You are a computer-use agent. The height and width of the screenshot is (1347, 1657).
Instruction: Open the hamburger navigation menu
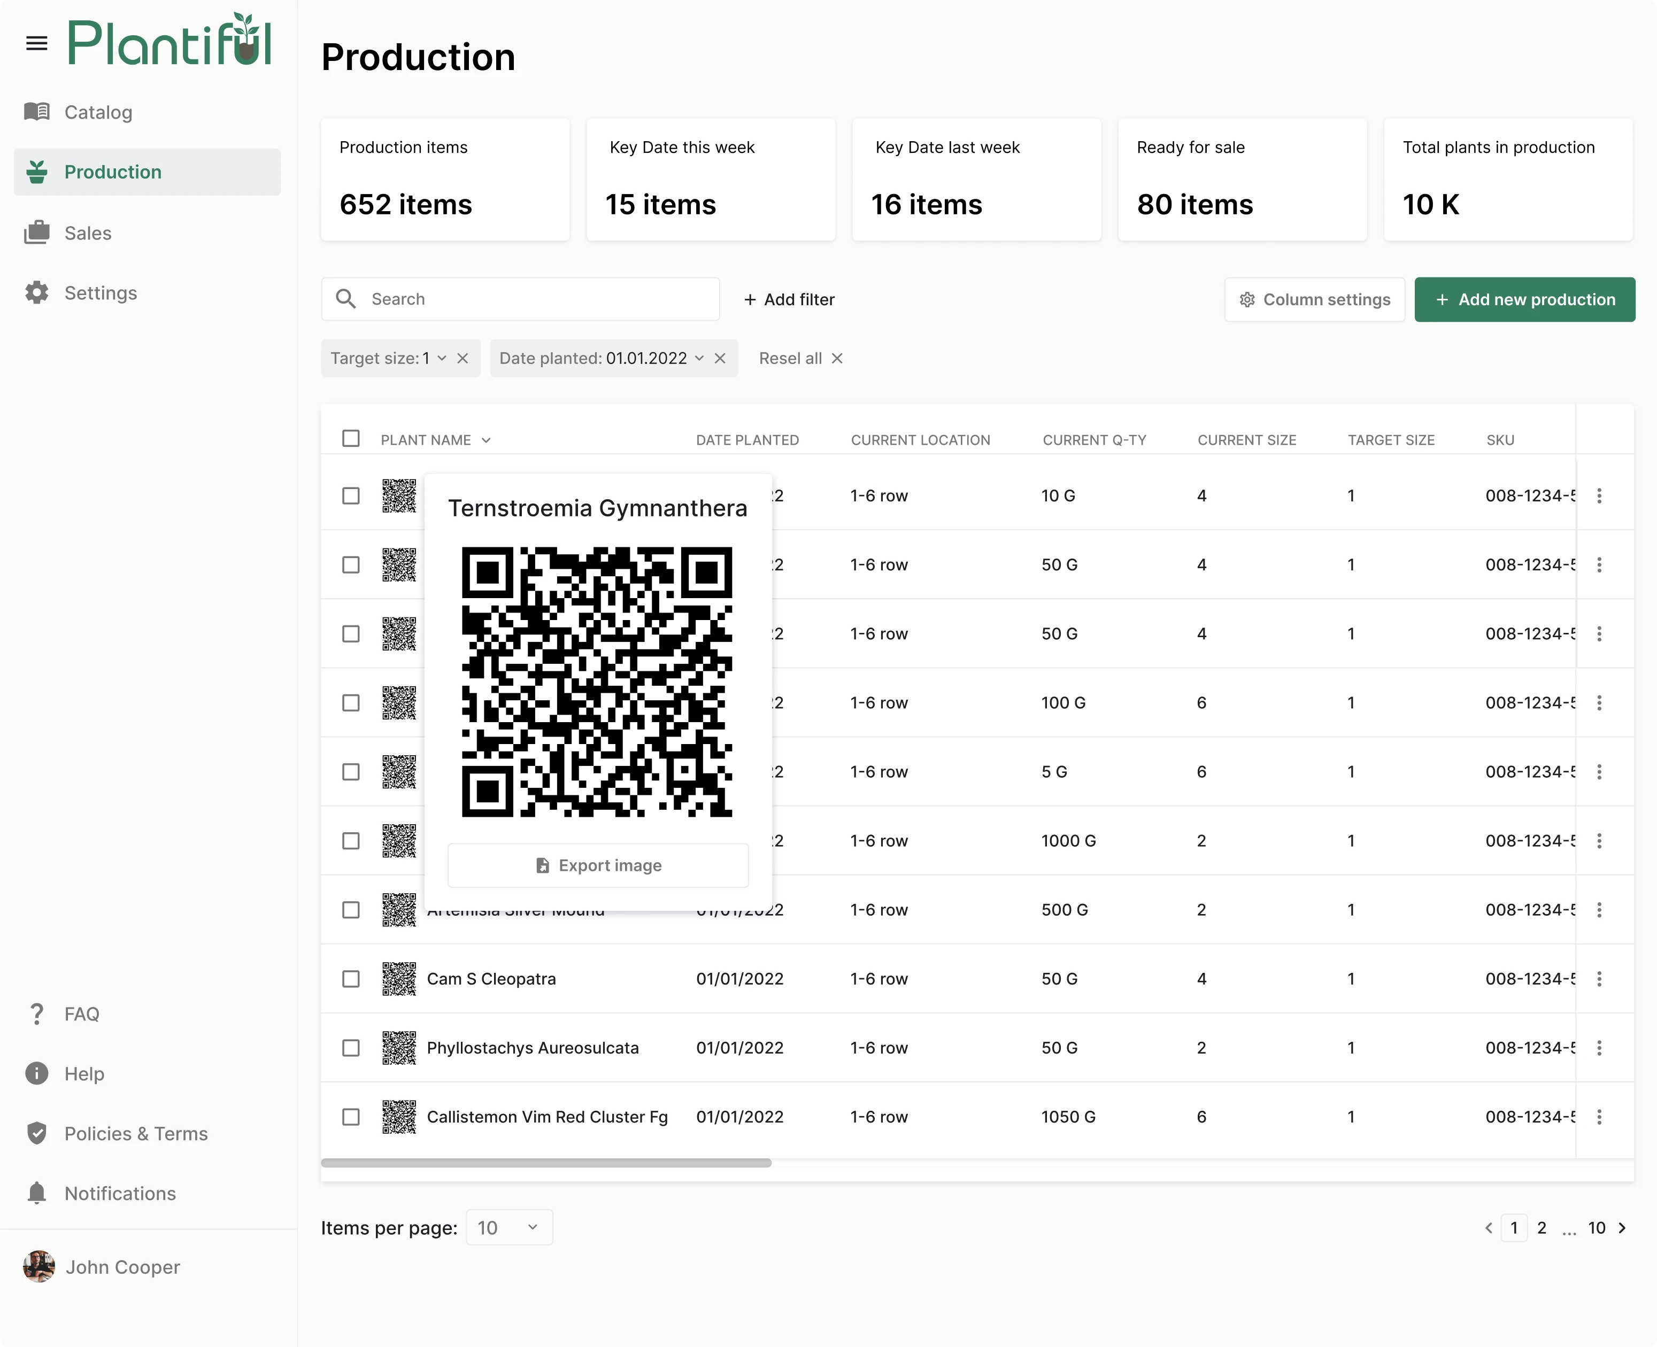pos(36,43)
